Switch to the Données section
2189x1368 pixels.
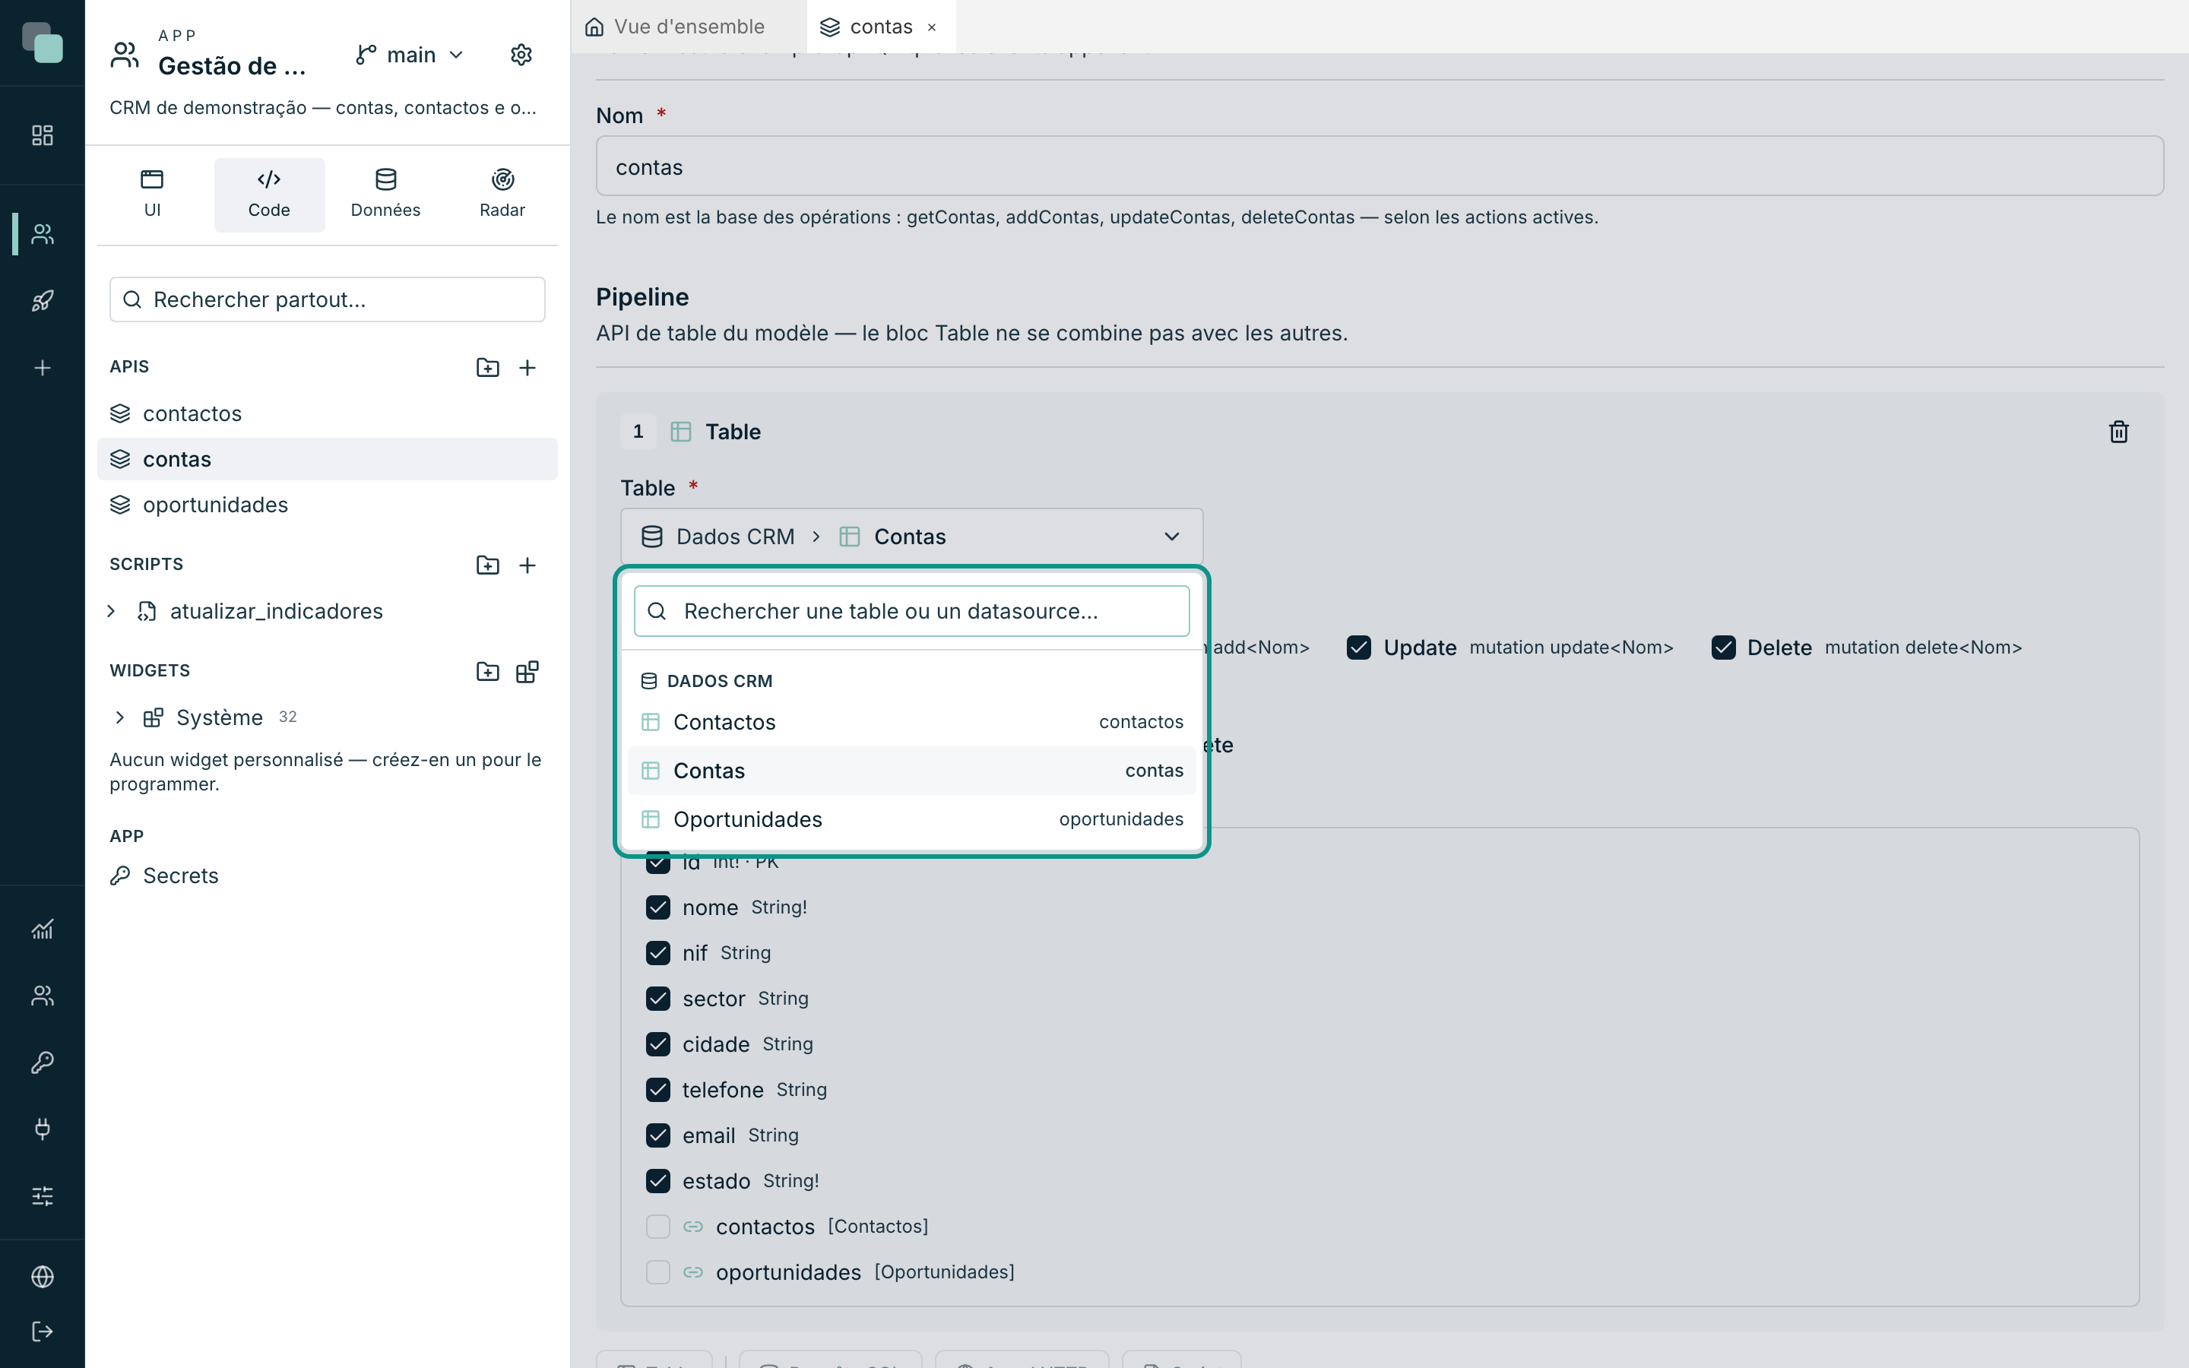385,195
